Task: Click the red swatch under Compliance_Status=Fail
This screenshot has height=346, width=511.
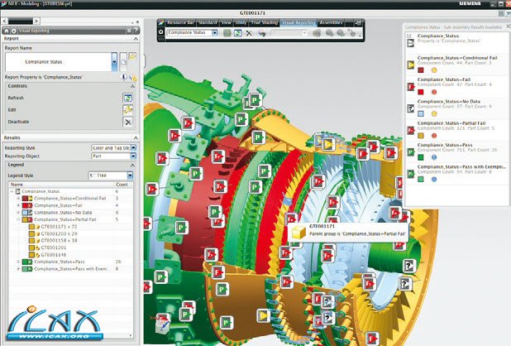Action: [x=421, y=92]
